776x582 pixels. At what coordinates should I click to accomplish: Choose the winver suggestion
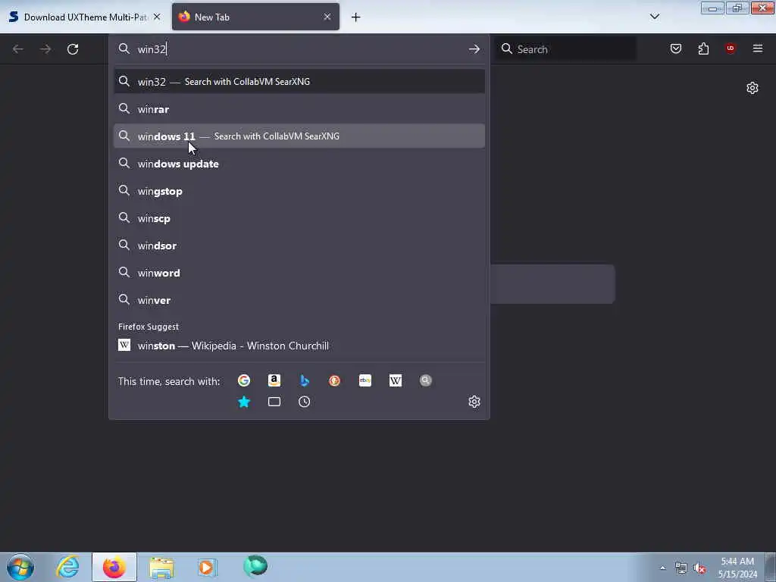[x=299, y=300]
